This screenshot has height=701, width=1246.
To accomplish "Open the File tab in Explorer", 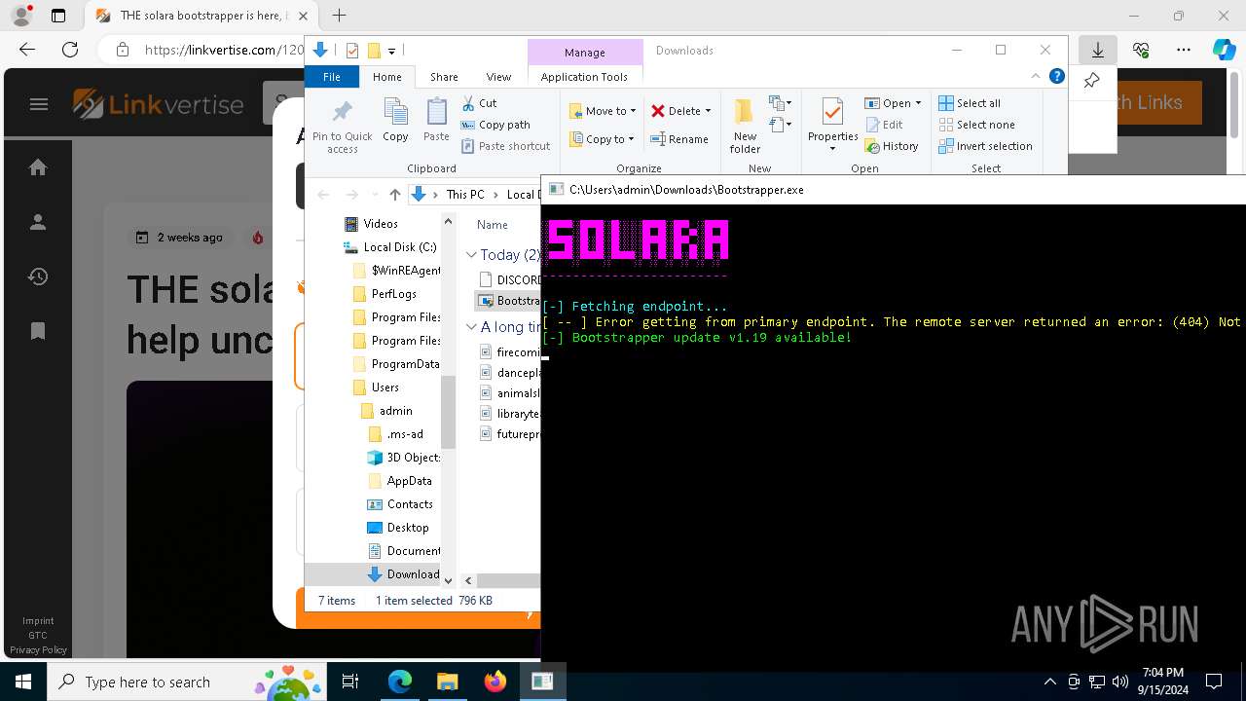I will (x=332, y=77).
